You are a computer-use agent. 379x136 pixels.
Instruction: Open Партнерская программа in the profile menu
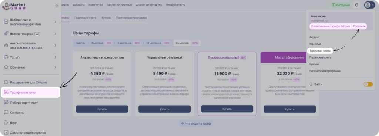point(325,71)
